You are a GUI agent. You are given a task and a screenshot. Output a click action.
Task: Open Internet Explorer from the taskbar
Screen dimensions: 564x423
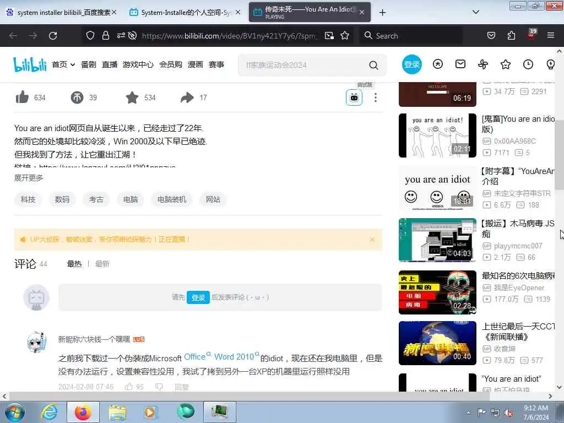(x=49, y=412)
